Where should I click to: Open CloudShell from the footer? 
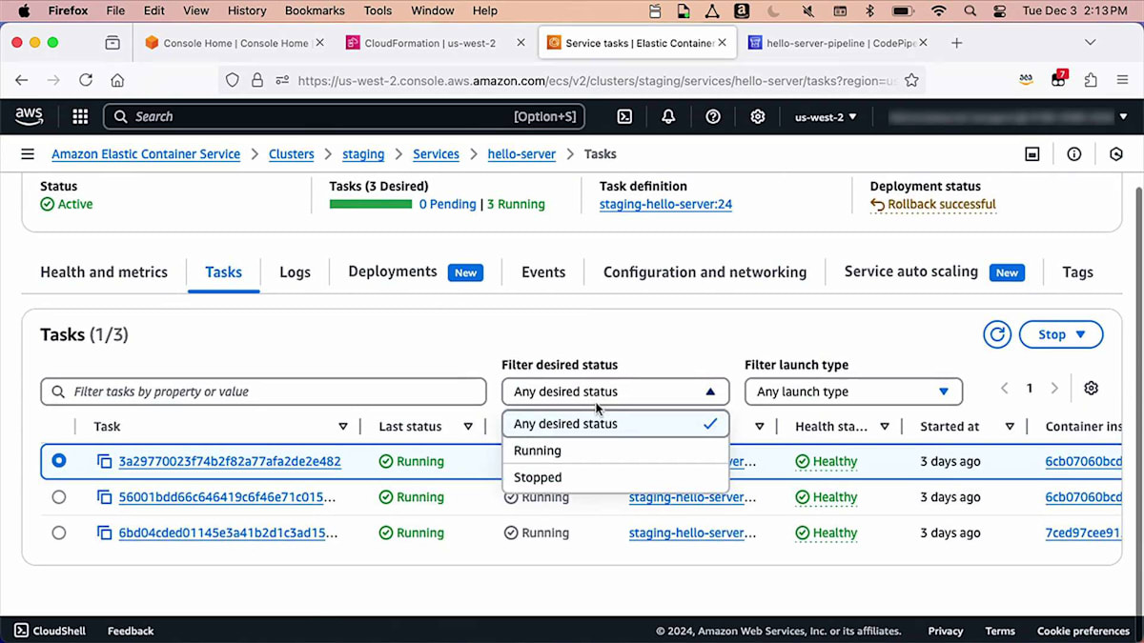tap(50, 631)
